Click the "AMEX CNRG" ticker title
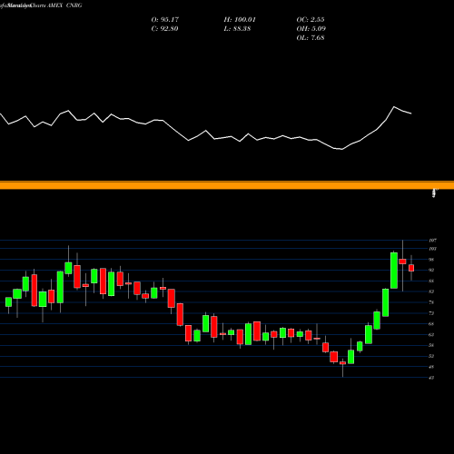 64,5
